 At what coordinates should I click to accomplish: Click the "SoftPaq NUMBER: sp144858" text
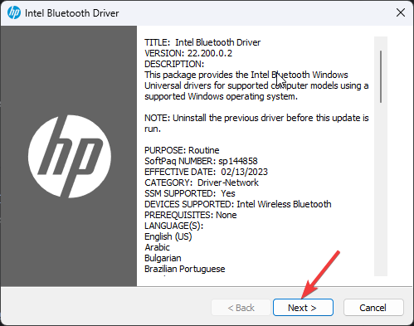(x=201, y=161)
